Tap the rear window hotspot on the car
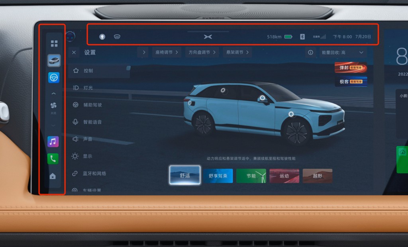The image size is (408, 247). pyautogui.click(x=223, y=90)
